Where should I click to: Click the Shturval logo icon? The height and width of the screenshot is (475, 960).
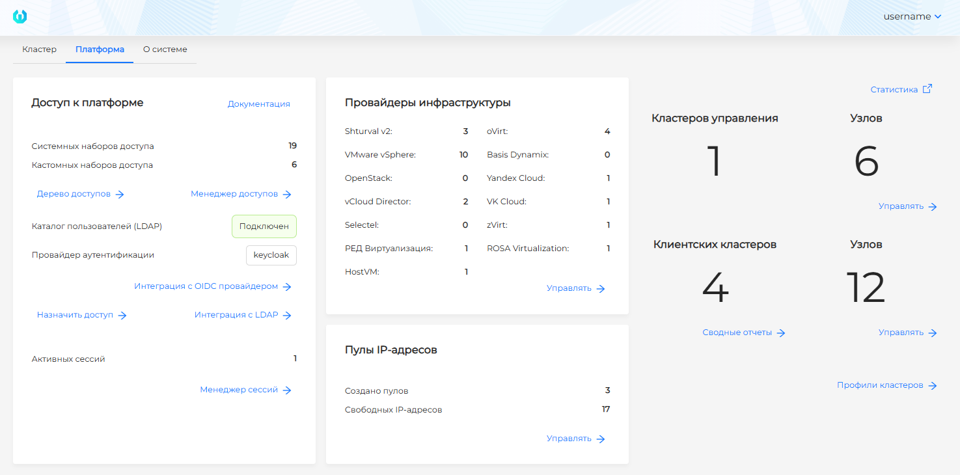coord(20,17)
